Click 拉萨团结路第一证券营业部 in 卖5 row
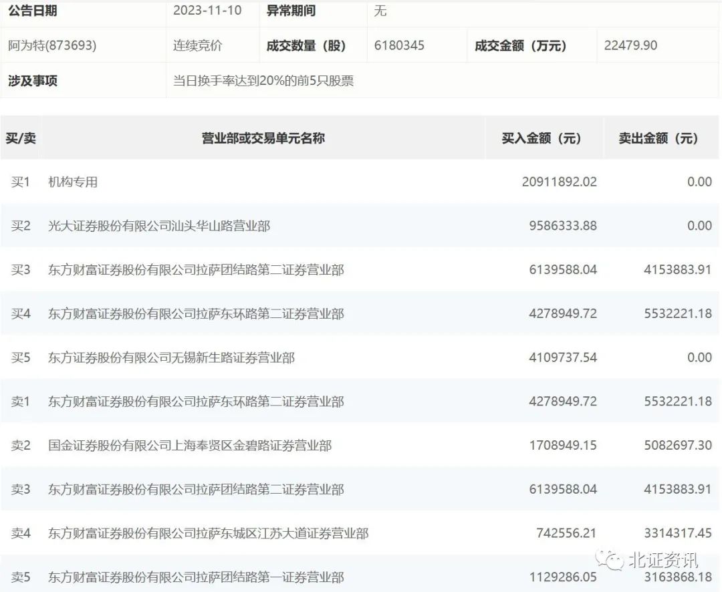The width and height of the screenshot is (722, 592). click(x=270, y=577)
